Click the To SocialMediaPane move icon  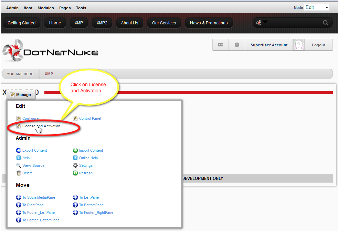click(x=19, y=197)
